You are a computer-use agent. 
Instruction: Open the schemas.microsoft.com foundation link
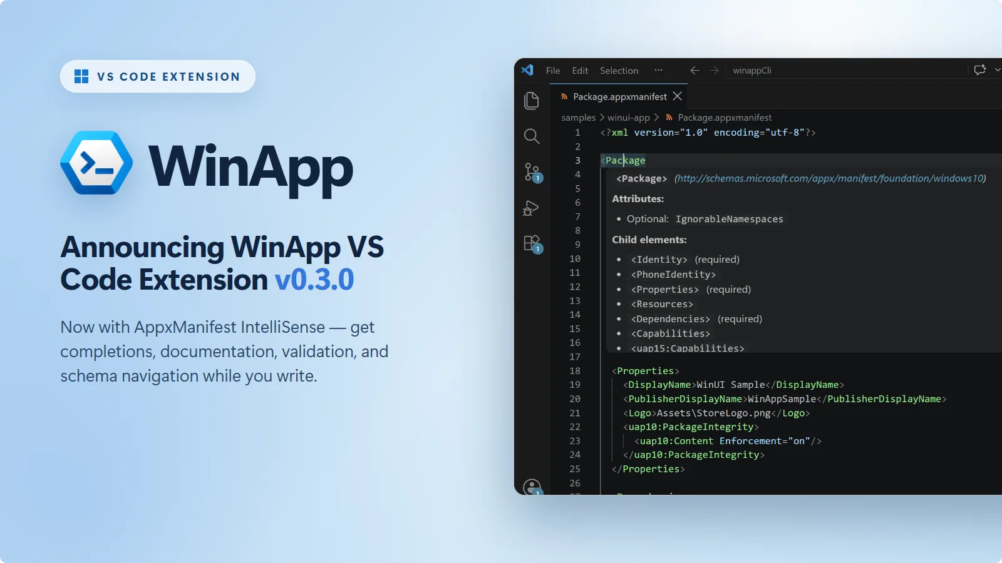click(x=830, y=178)
